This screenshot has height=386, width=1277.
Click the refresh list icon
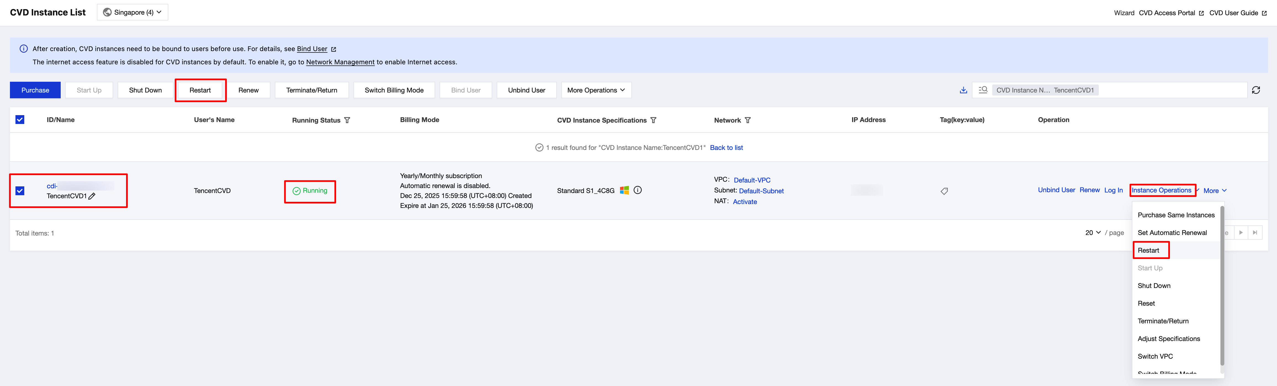[x=1256, y=90]
